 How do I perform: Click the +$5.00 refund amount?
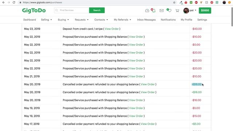pos(196,124)
